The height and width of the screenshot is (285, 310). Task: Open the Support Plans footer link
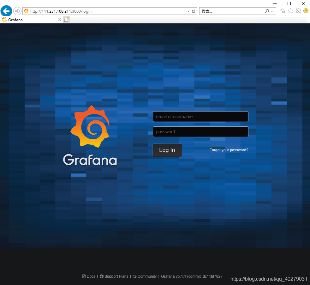point(114,276)
